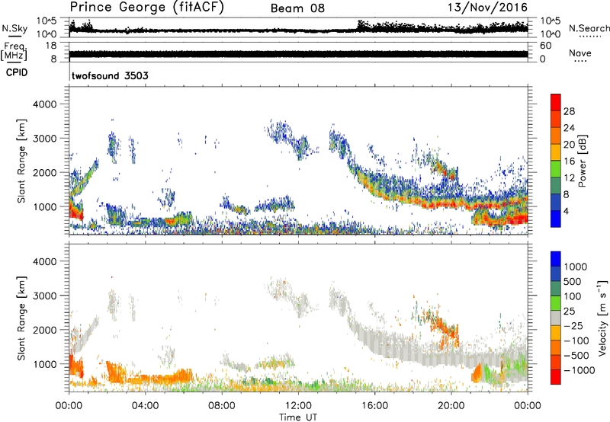Viewport: 610px width, 422px height.
Task: Click the 08:00 time axis tick
Action: (x=222, y=406)
